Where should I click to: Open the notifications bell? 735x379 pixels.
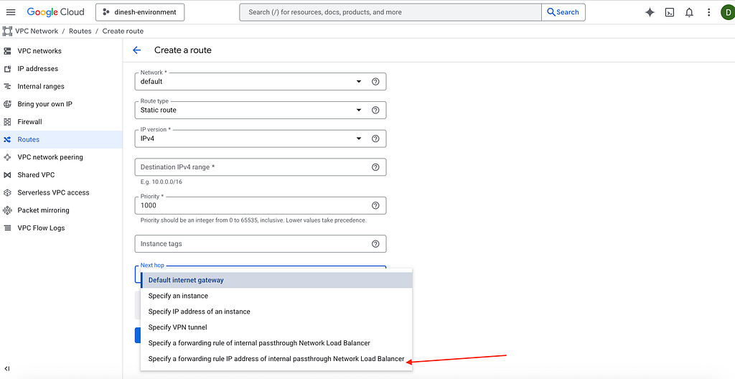coord(689,13)
